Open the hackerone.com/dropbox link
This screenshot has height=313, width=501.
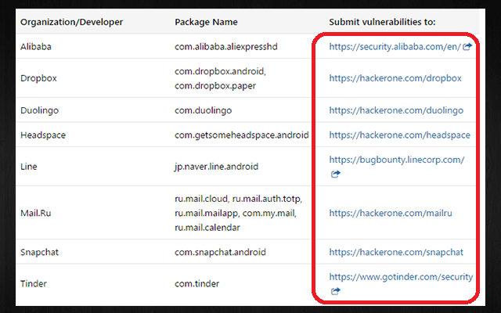pyautogui.click(x=395, y=78)
